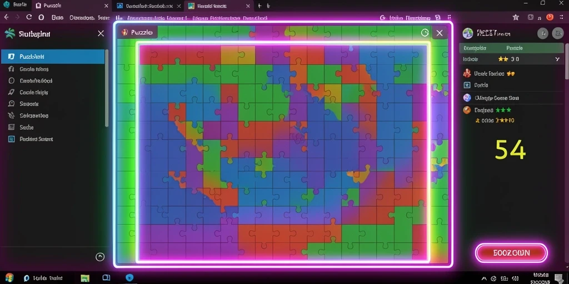Click the first gray round button in right panel
Image resolution: width=569 pixels, height=284 pixels.
tap(542, 33)
